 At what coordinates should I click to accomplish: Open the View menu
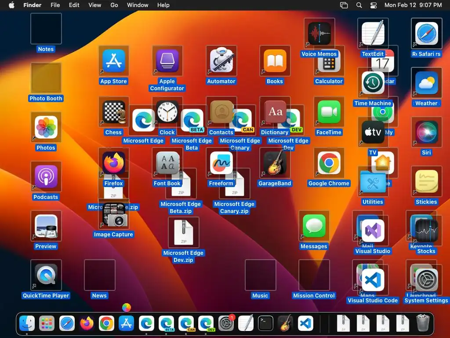point(95,5)
